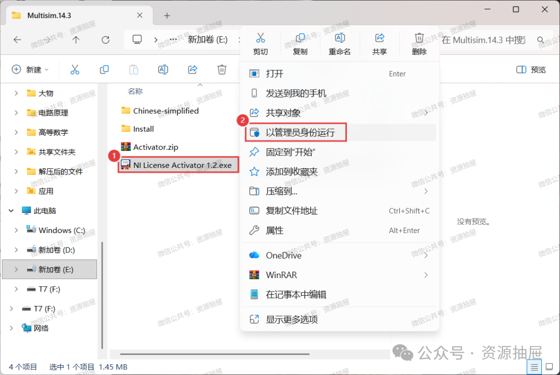This screenshot has height=375, width=560.
Task: Choose 打开 from context menu
Action: point(340,74)
